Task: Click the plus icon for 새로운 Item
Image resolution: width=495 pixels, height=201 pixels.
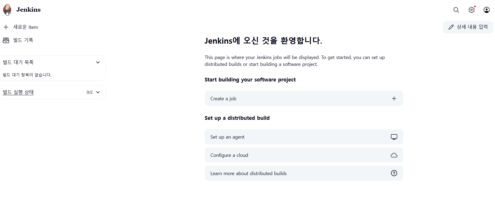Action: (6, 27)
